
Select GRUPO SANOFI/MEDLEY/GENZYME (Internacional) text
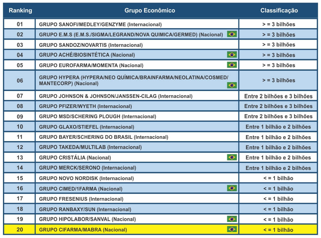[100, 24]
